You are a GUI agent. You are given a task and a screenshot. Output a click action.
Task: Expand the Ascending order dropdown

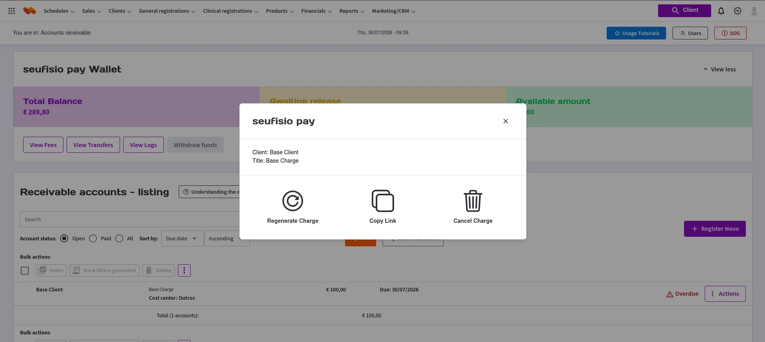coord(227,238)
